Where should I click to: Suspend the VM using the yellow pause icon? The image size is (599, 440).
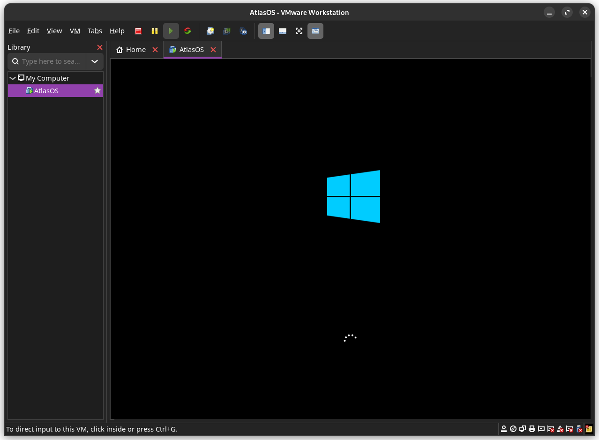(155, 31)
